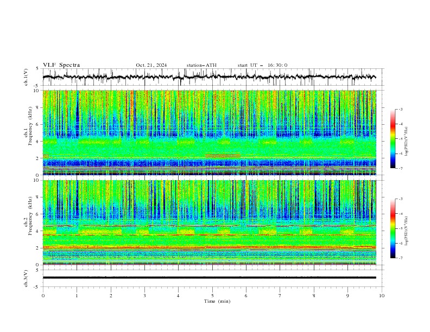Screen dimensions: 430x332
Task: Click the ch.1 spectrogram panel
Action: click(x=209, y=132)
